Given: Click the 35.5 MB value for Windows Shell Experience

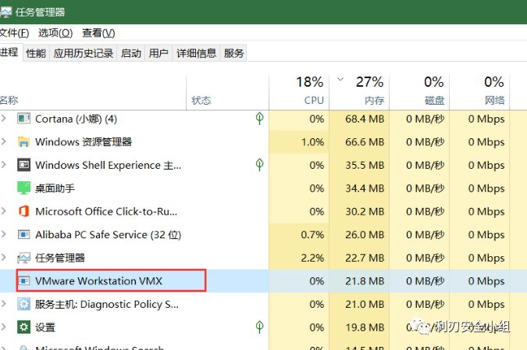Looking at the screenshot, I should click(365, 165).
